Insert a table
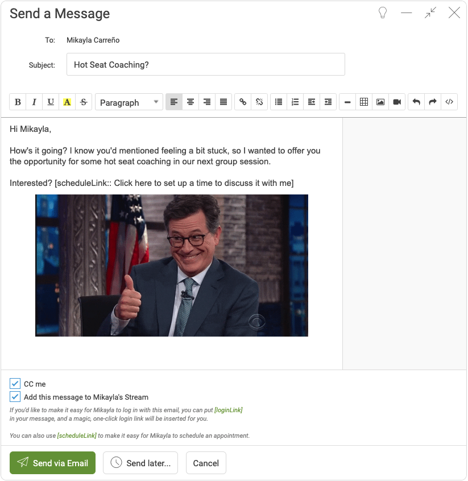This screenshot has height=481, width=468. tap(364, 102)
